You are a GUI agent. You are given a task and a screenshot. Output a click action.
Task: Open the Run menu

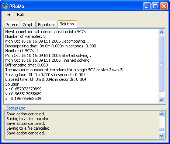pos(21,14)
